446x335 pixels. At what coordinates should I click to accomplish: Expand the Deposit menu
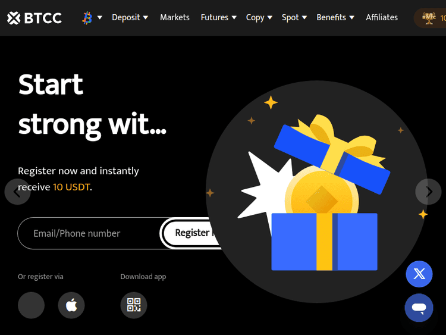130,18
